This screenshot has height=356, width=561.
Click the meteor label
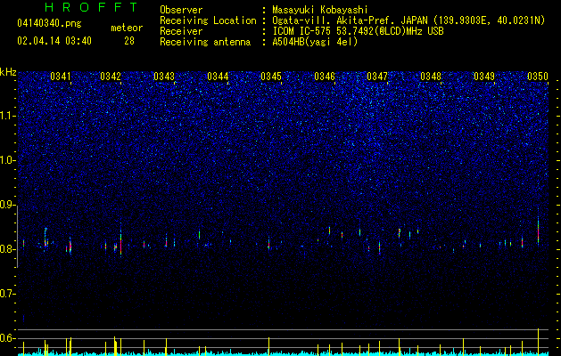pos(127,28)
